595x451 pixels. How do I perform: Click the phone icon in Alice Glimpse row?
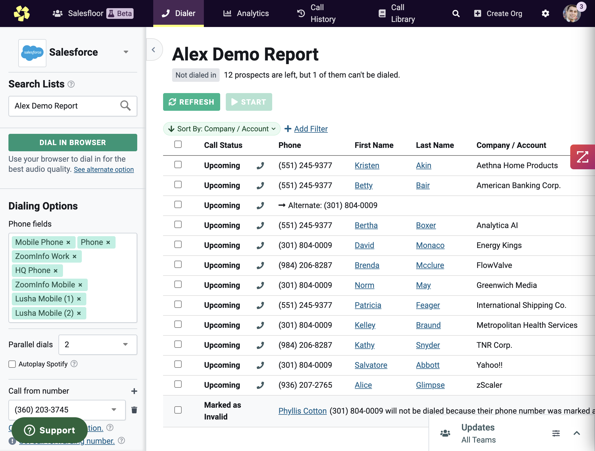coord(260,385)
